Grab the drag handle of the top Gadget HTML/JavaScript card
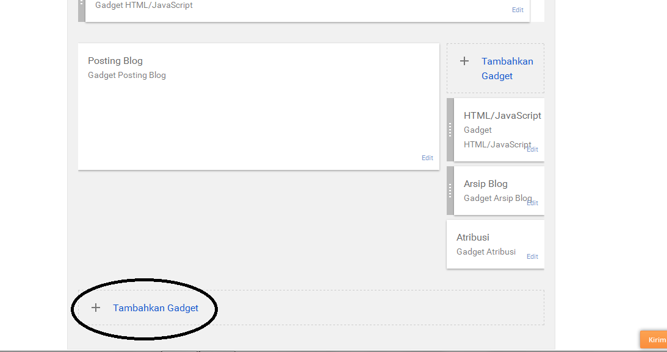This screenshot has width=667, height=352. [x=82, y=10]
